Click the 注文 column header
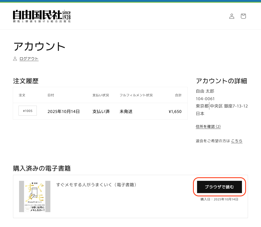The image size is (261, 227). coord(22,95)
